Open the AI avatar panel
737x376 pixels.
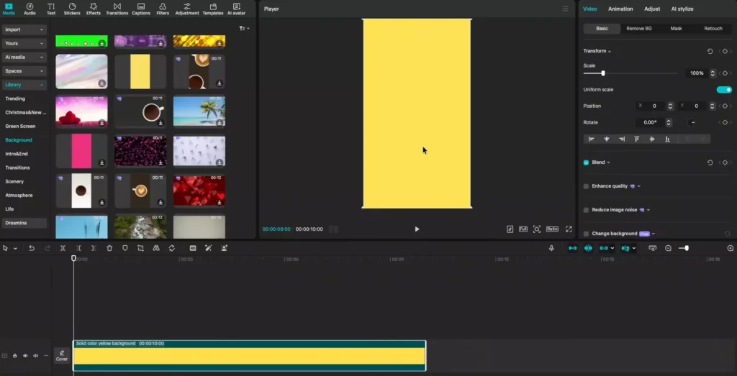(x=236, y=9)
